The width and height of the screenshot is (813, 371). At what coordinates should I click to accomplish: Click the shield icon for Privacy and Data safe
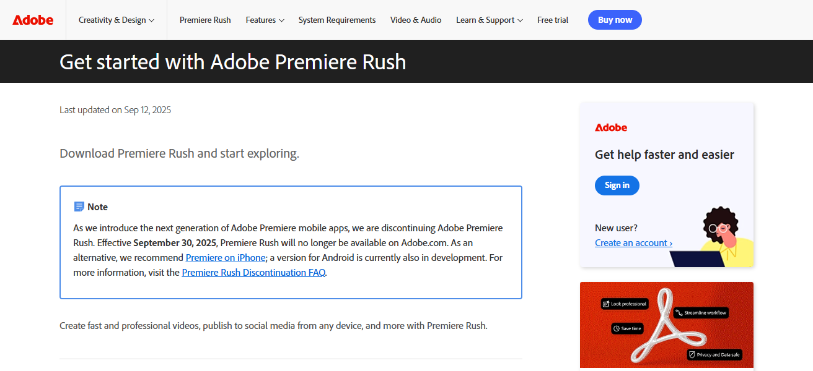click(692, 354)
